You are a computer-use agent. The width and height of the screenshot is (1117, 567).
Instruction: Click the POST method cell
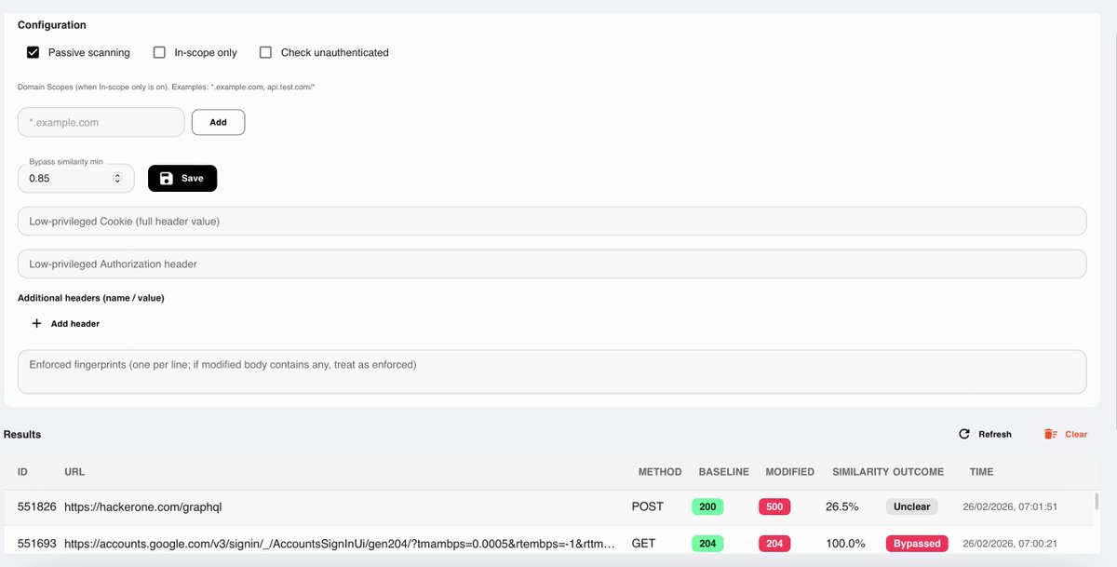[648, 506]
